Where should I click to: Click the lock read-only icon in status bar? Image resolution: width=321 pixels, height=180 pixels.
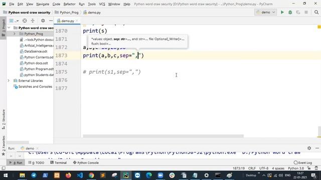[309, 168]
